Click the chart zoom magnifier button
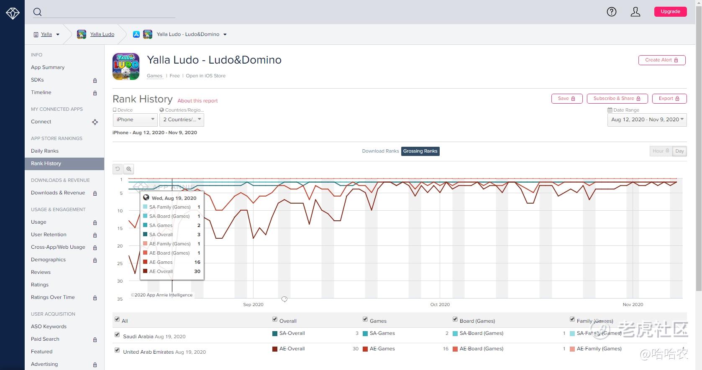Screen dimensions: 702x370 (129, 169)
